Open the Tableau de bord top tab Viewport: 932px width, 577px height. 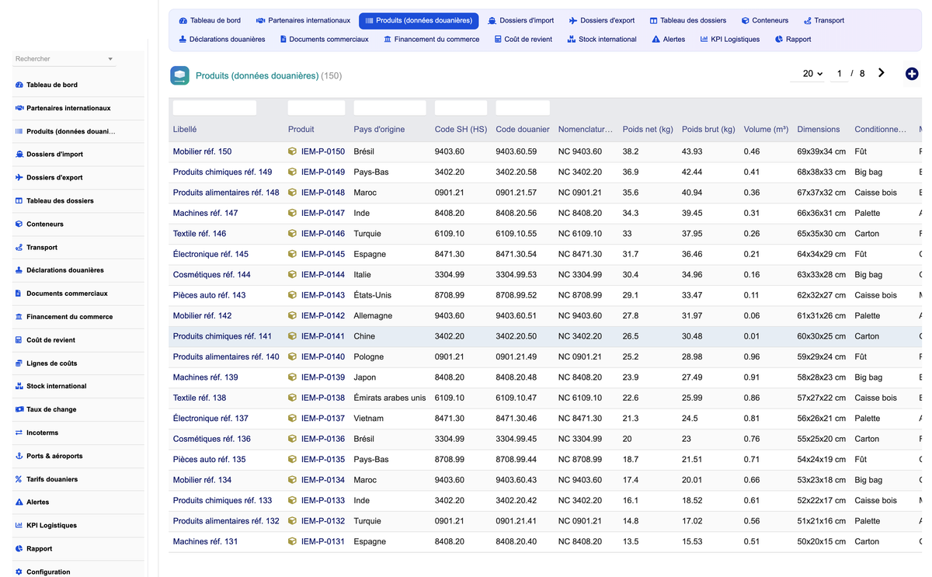210,21
